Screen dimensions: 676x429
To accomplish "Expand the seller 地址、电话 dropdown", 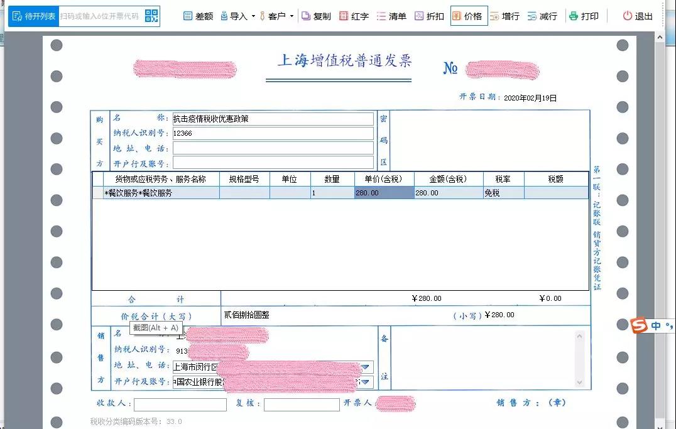I will pos(365,366).
